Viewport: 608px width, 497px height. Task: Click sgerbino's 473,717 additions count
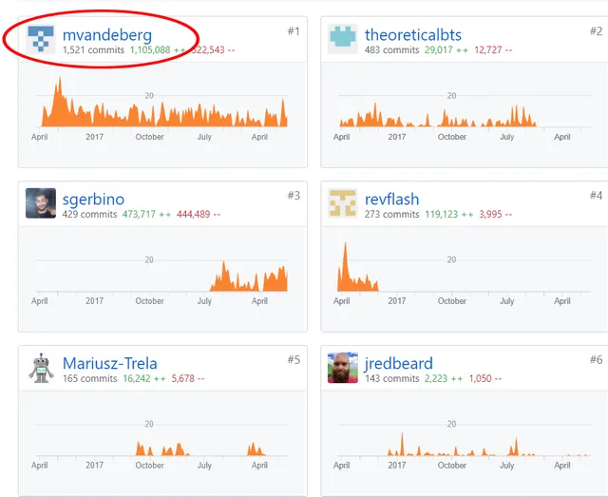(146, 214)
